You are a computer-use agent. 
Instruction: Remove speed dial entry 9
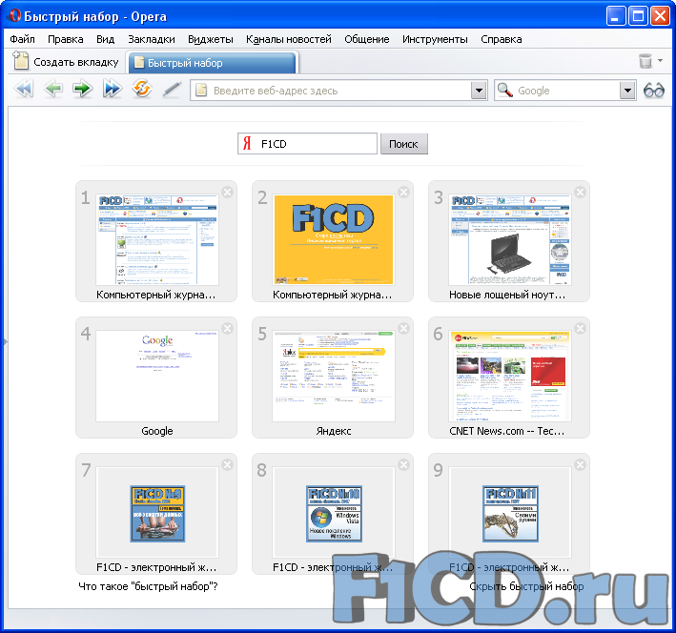(581, 464)
